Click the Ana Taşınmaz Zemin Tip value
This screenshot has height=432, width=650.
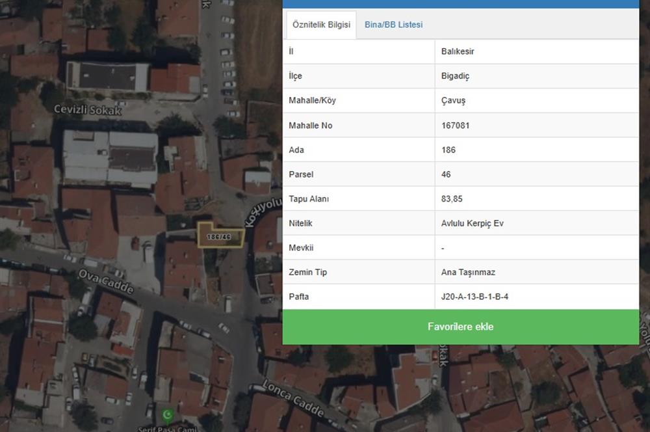point(468,273)
